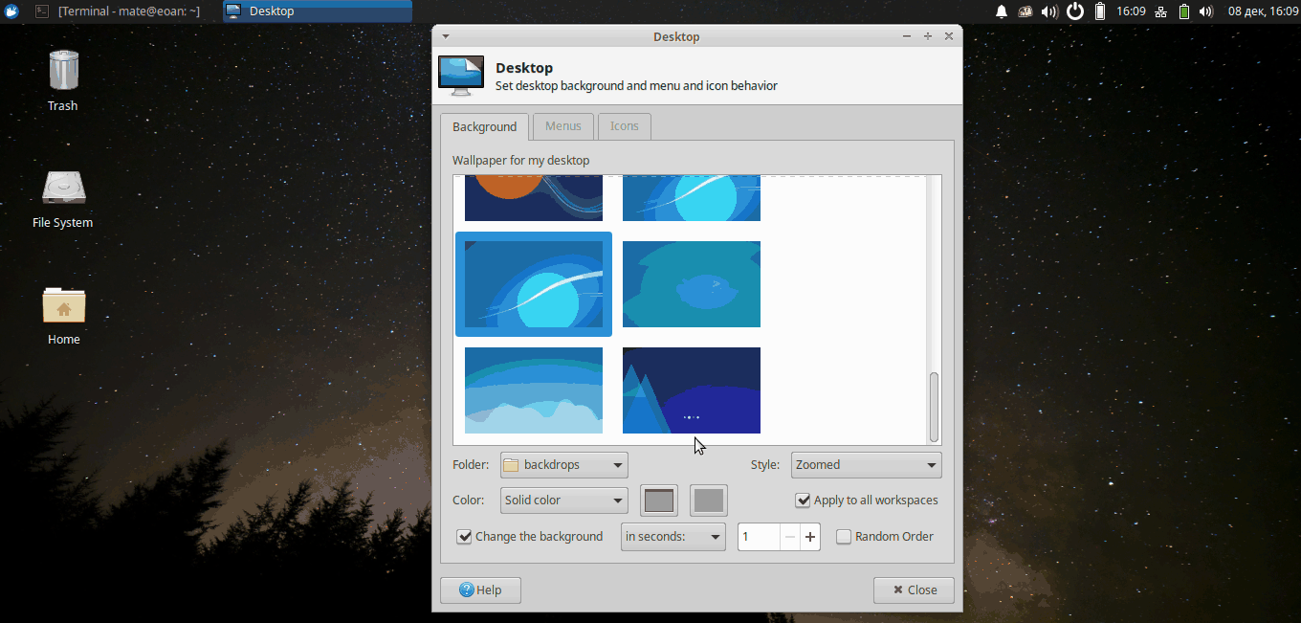The width and height of the screenshot is (1301, 623).
Task: Click the Help button
Action: click(x=480, y=590)
